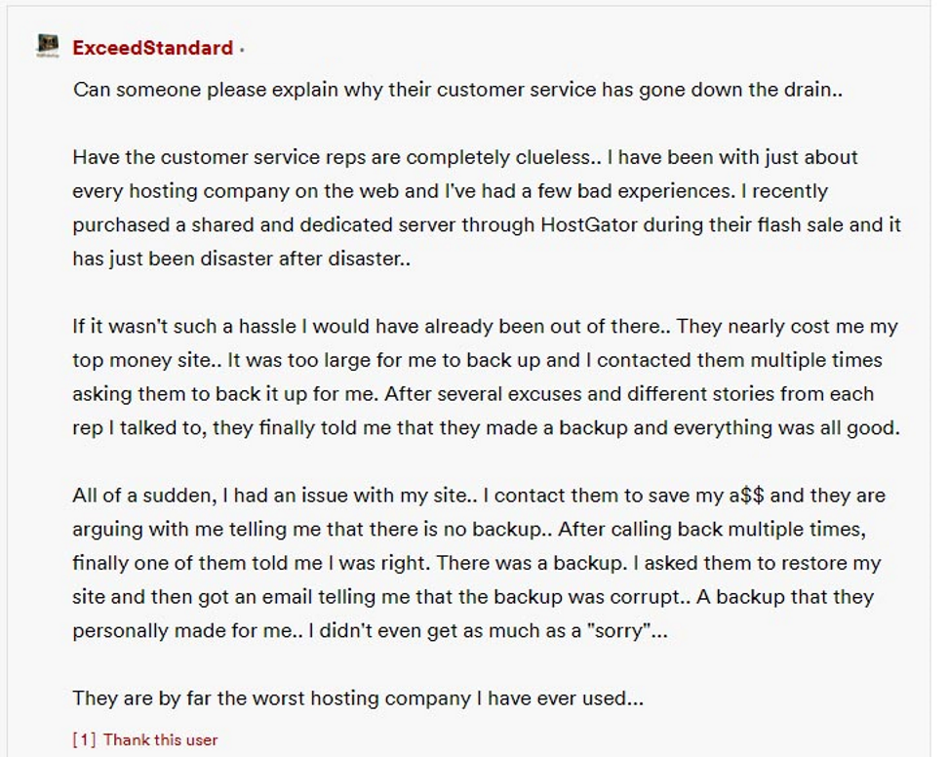Click the quoted word "sorry"
Viewport: 948px width, 757px height.
click(x=618, y=631)
